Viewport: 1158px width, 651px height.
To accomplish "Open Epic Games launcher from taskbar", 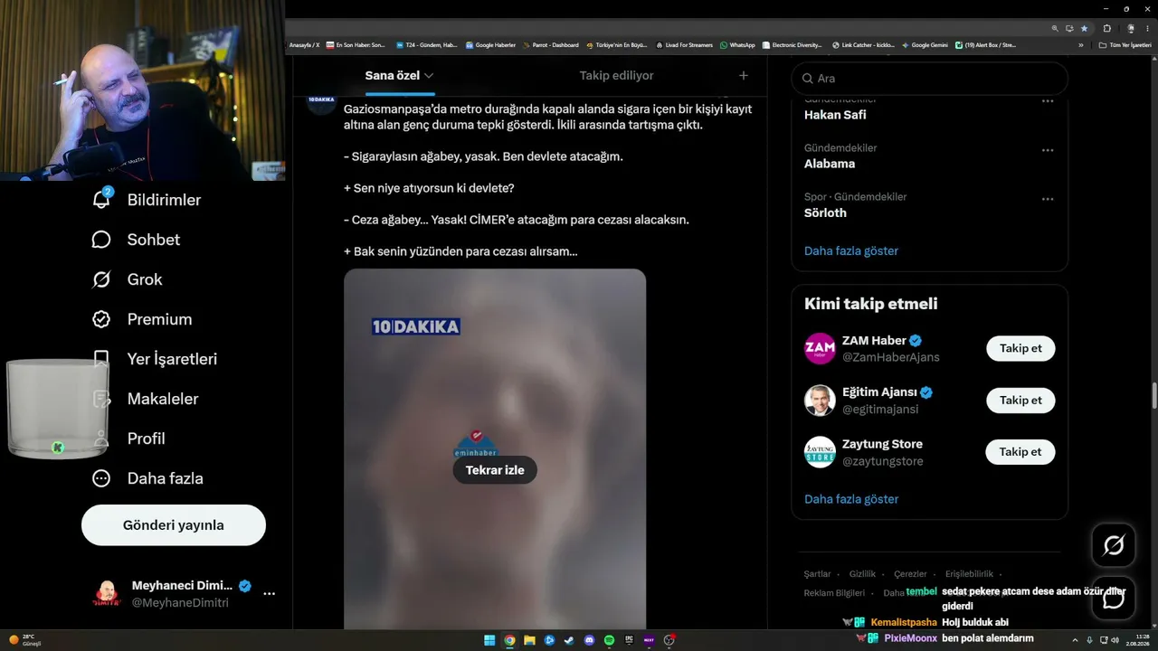I will click(x=629, y=640).
